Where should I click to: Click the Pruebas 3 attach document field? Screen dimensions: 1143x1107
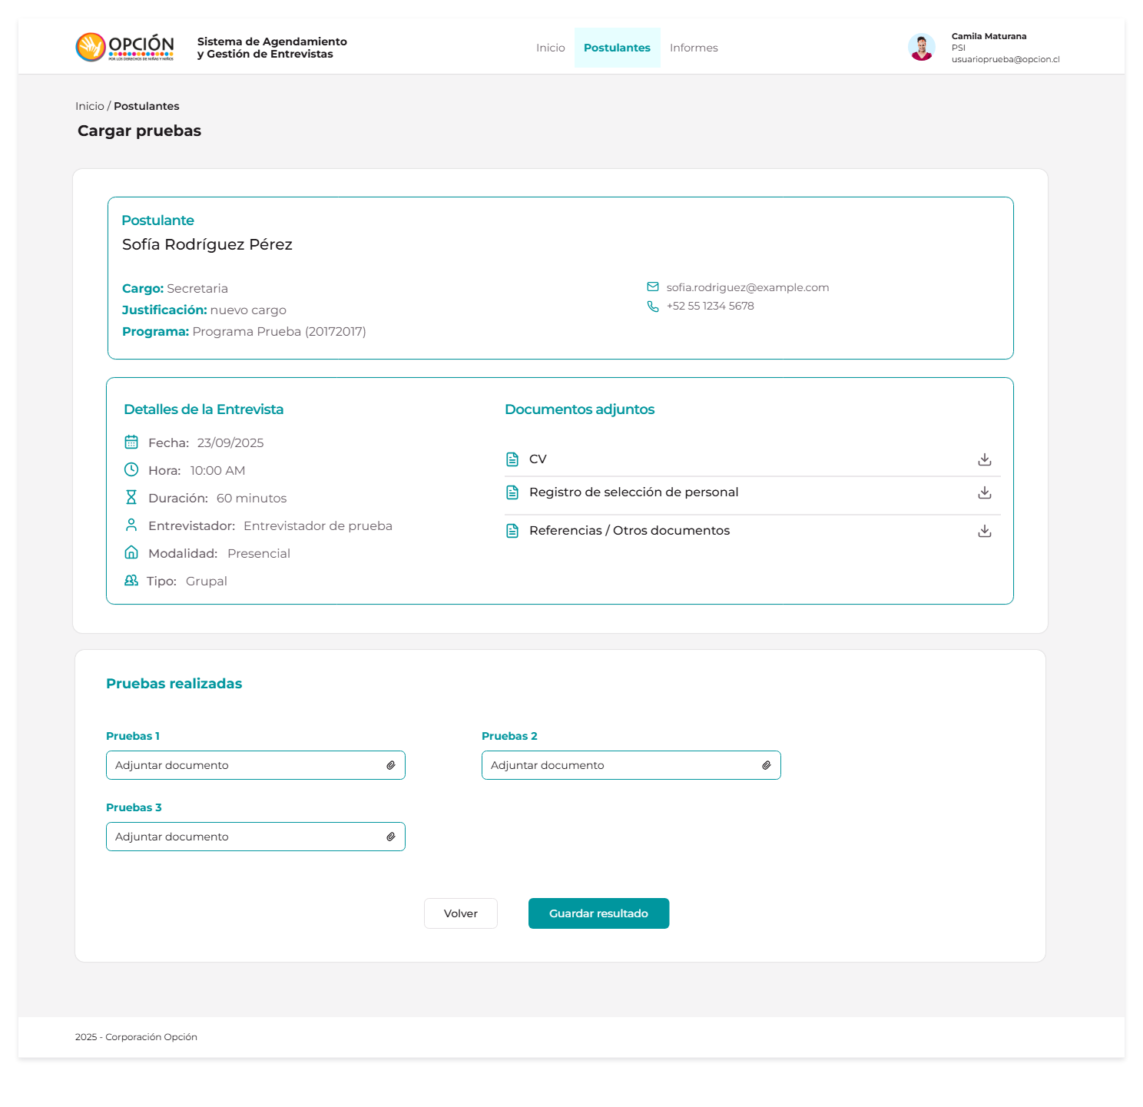tap(246, 837)
